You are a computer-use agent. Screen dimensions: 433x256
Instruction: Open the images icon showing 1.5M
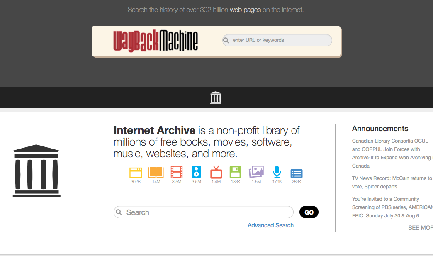click(256, 172)
